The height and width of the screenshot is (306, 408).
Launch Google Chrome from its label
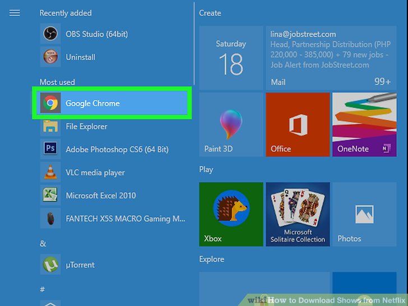pyautogui.click(x=92, y=103)
